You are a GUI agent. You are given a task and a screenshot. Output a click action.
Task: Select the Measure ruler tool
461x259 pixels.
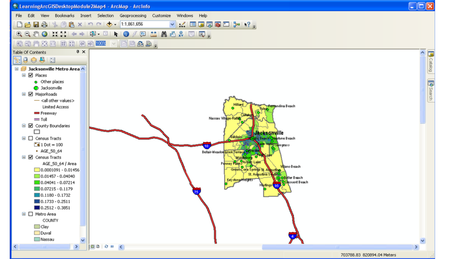154,34
